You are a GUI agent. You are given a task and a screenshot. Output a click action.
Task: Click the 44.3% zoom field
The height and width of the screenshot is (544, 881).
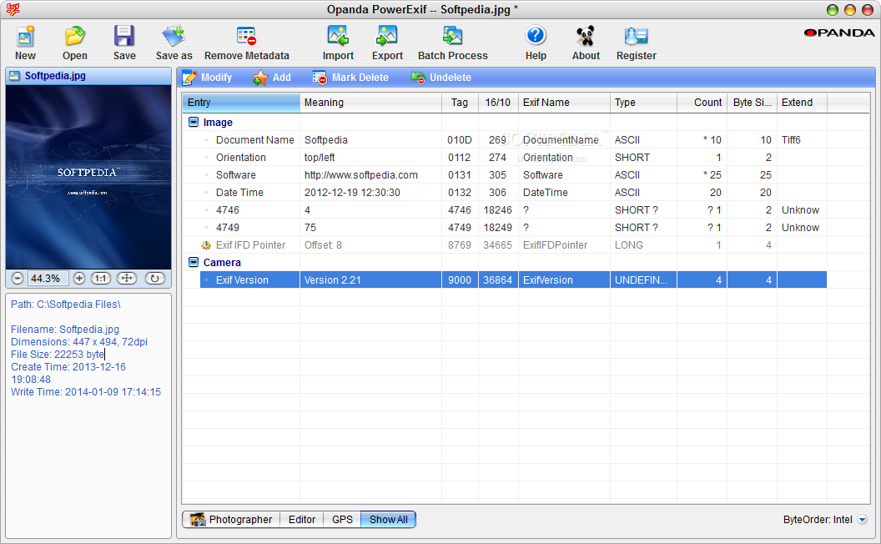pyautogui.click(x=48, y=278)
